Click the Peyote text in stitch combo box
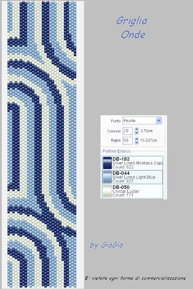Screen dimensions: 193x289 129,121
